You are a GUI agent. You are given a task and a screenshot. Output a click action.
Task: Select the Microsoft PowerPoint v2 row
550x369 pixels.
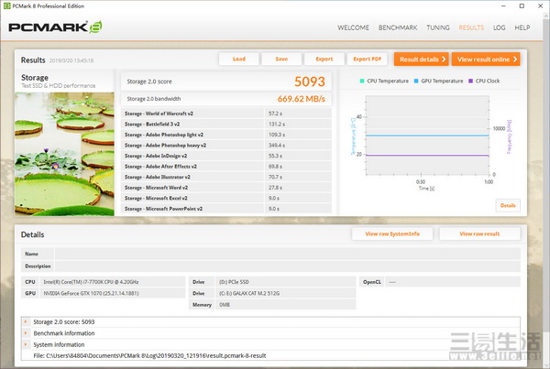tap(226, 209)
